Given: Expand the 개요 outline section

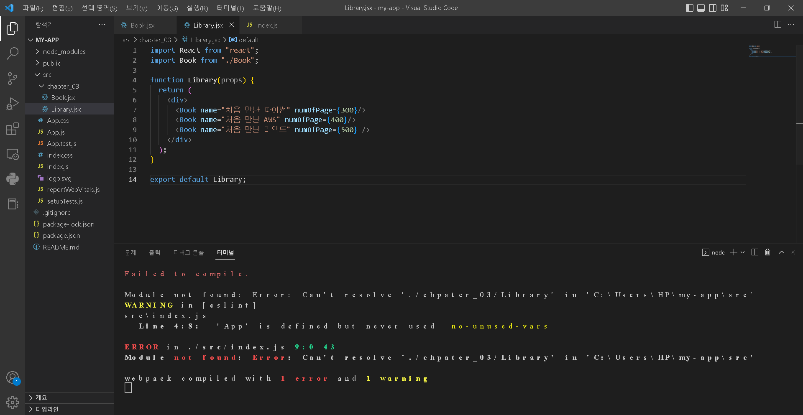Looking at the screenshot, I should point(69,397).
